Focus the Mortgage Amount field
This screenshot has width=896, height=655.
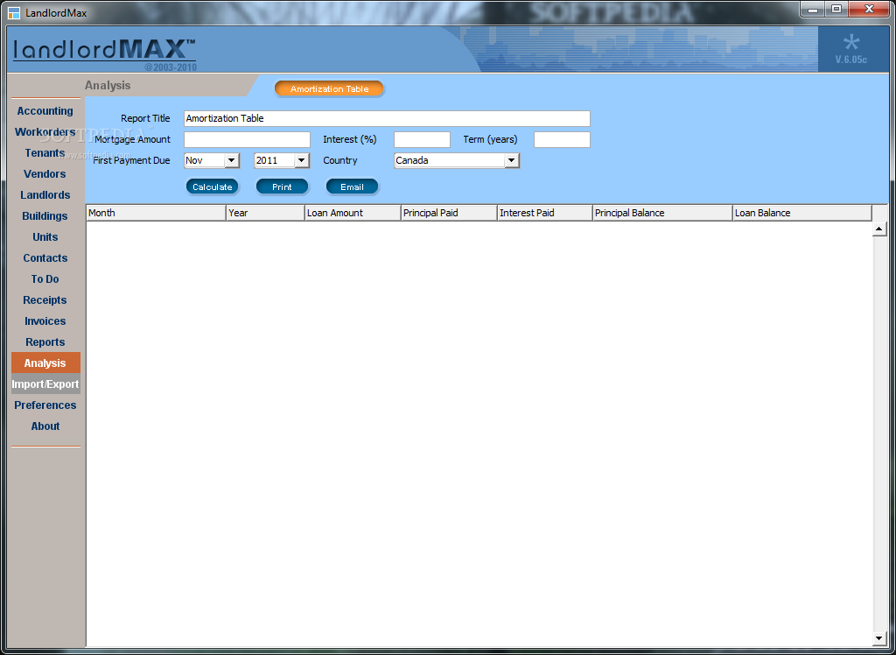pyautogui.click(x=247, y=139)
